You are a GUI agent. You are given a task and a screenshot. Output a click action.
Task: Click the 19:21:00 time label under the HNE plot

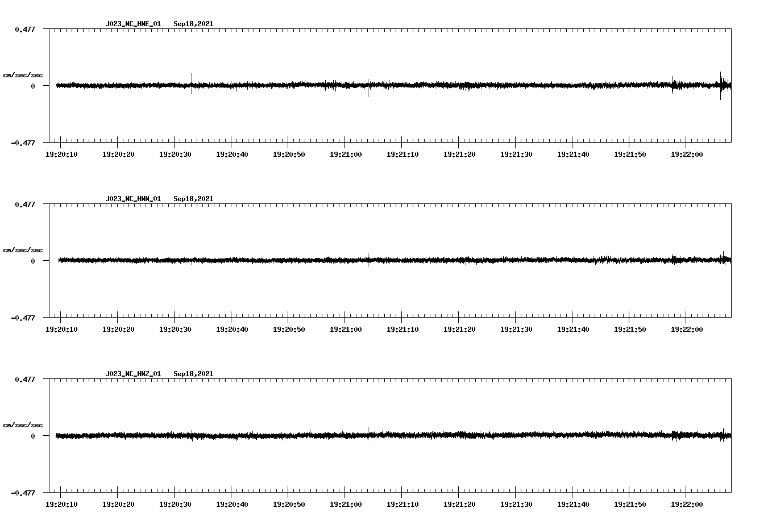click(346, 155)
